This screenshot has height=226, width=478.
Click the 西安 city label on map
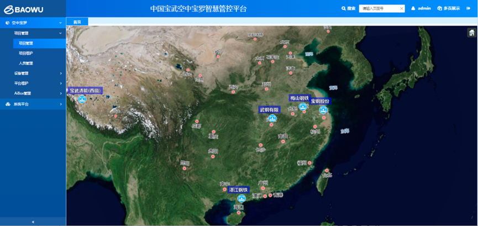[233, 87]
